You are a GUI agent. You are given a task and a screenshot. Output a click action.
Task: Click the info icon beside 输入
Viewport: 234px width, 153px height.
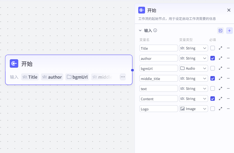tap(155, 31)
